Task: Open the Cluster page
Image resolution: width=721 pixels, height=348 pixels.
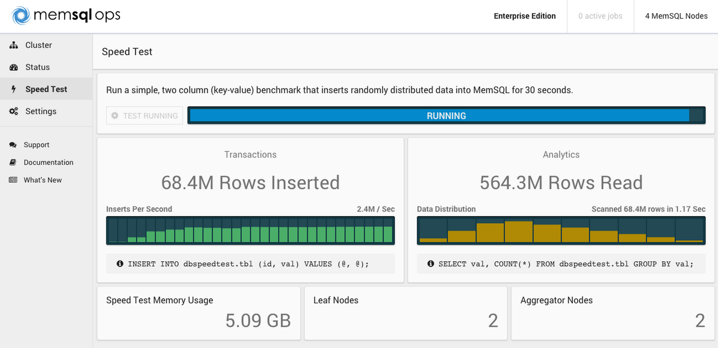Action: tap(46, 45)
